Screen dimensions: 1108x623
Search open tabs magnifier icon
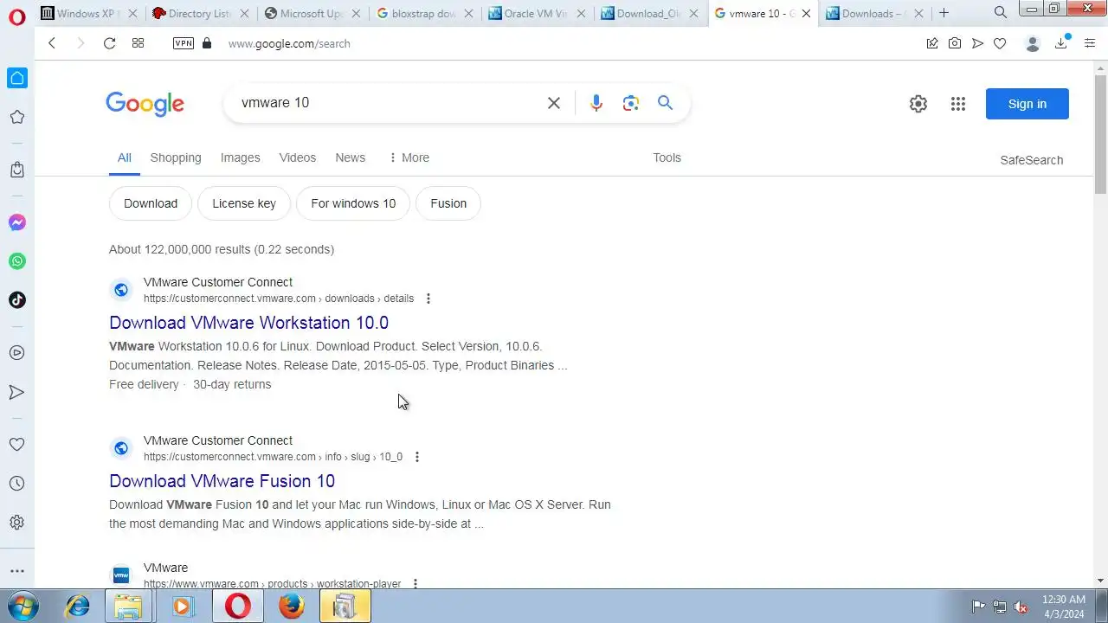1001,12
